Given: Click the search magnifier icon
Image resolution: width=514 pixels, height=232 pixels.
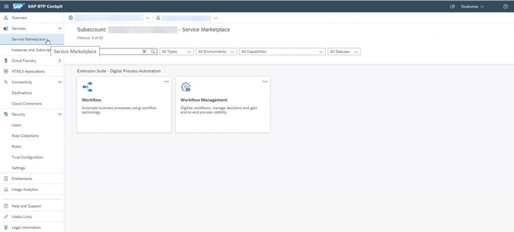Looking at the screenshot, I should [x=153, y=52].
